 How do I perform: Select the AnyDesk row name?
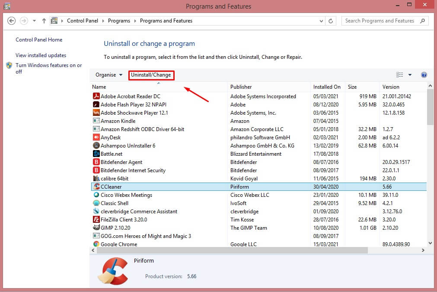pyautogui.click(x=111, y=138)
